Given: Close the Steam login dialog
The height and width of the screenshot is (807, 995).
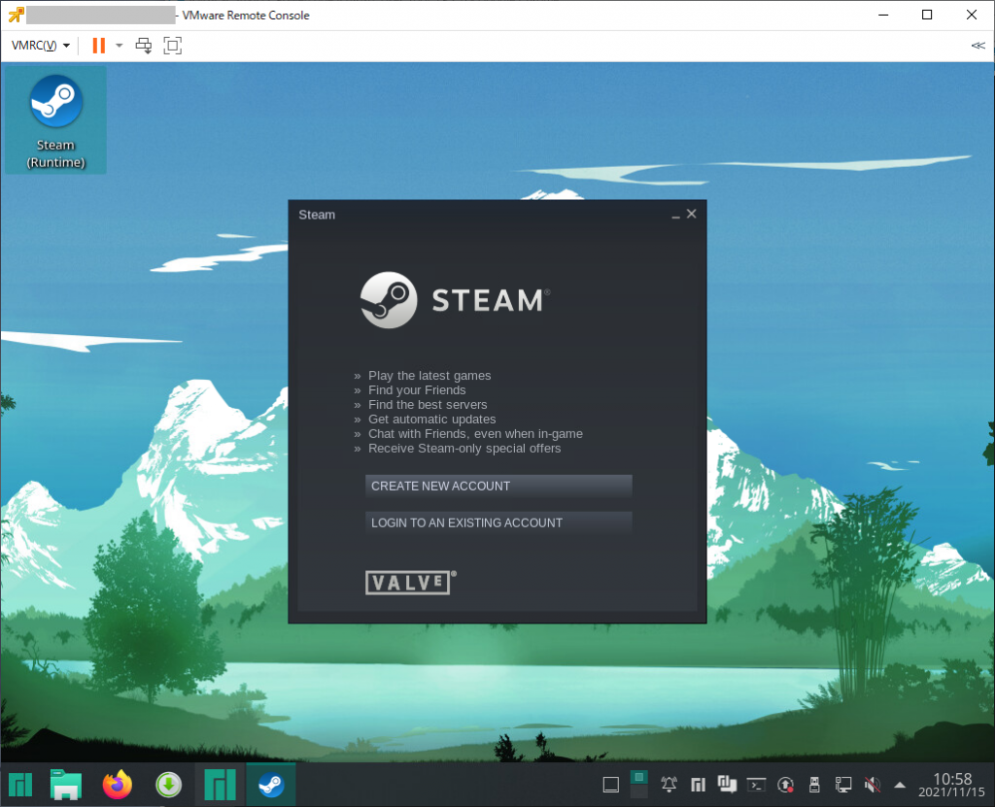Looking at the screenshot, I should click(692, 214).
